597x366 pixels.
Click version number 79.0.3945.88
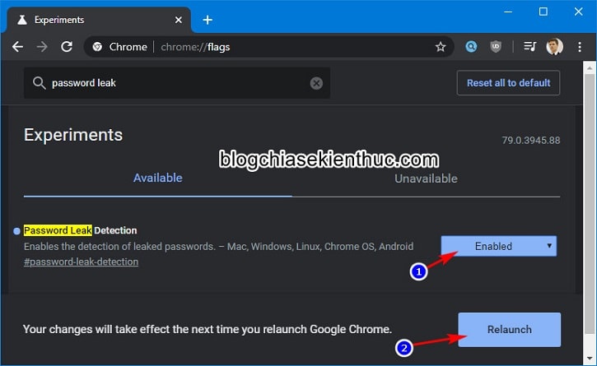[x=531, y=141]
